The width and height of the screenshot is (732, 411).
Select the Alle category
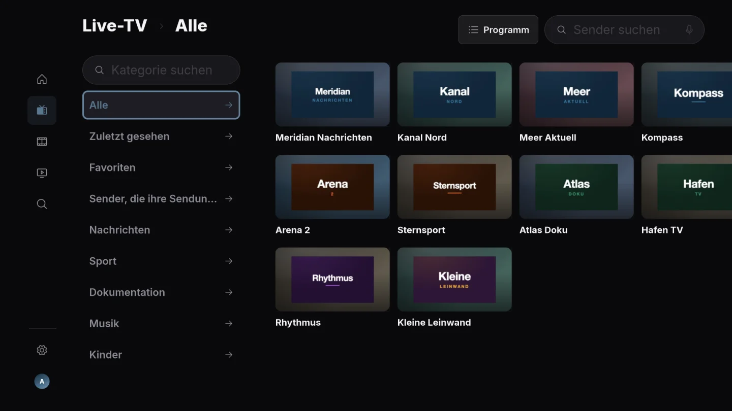pyautogui.click(x=161, y=105)
